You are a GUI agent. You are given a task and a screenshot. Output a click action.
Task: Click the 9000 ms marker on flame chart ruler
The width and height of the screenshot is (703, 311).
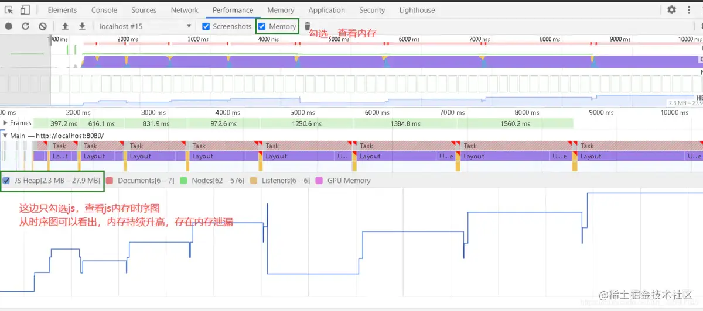[x=601, y=112]
